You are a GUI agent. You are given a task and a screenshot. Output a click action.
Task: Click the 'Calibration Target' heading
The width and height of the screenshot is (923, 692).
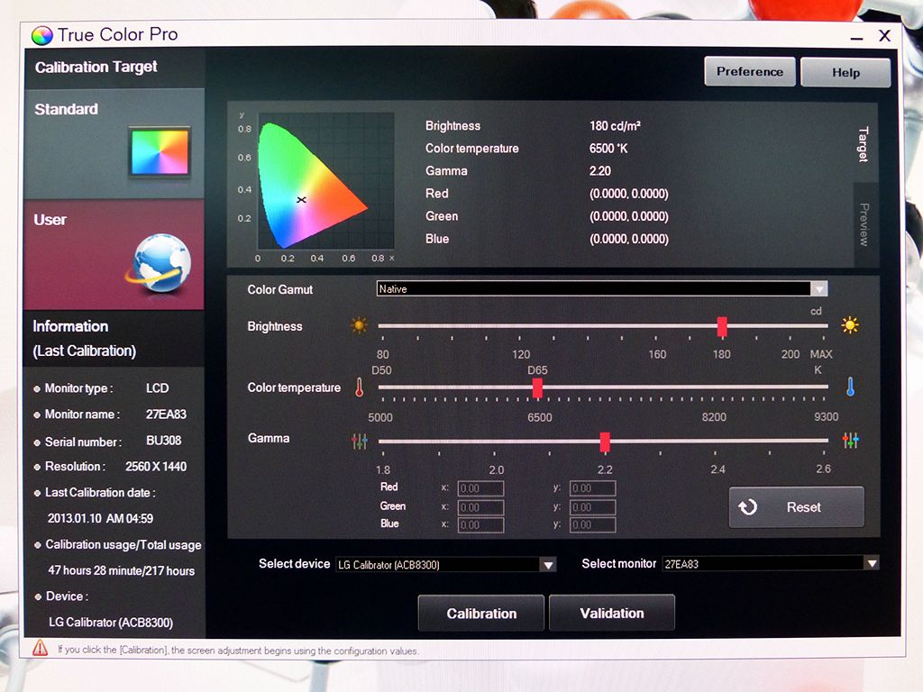(x=96, y=67)
